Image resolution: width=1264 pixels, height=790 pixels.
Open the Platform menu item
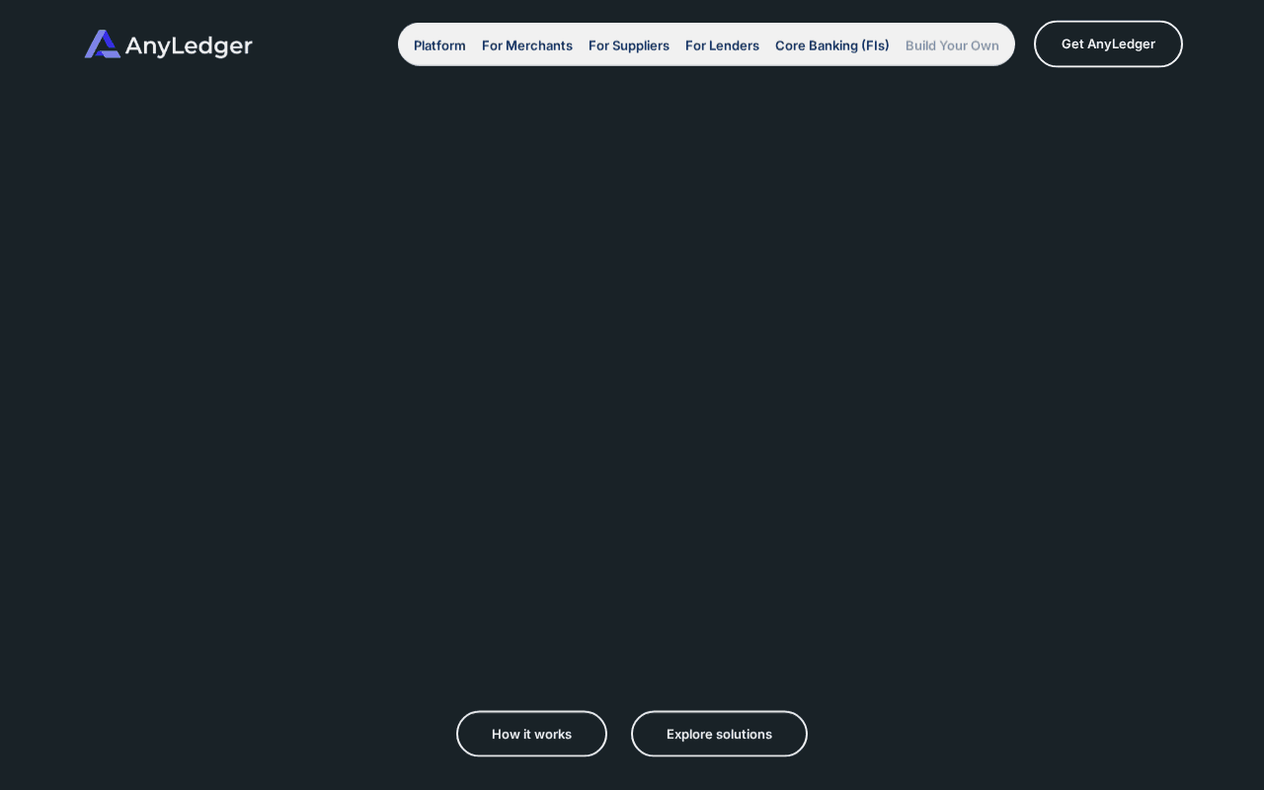click(439, 45)
